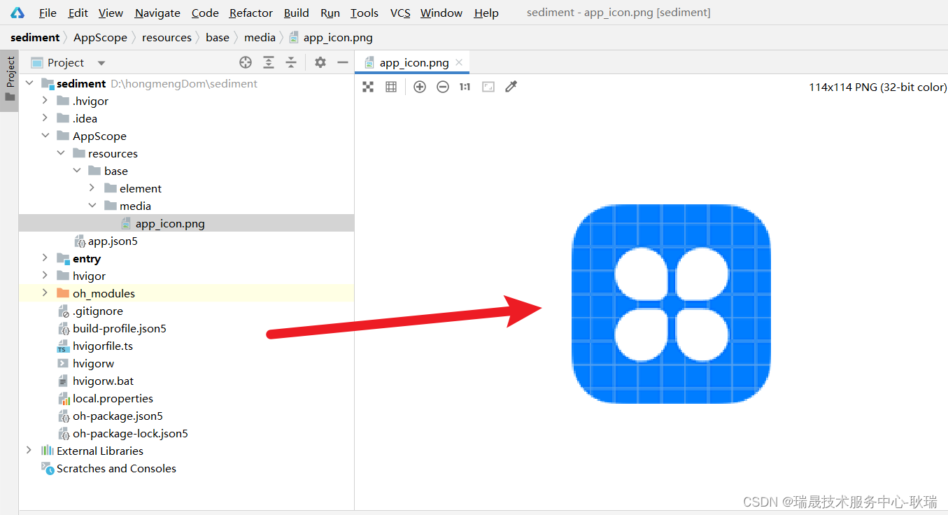Expand the entry module
This screenshot has width=948, height=515.
pos(45,258)
